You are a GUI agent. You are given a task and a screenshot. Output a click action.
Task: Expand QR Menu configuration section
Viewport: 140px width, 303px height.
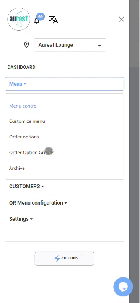click(38, 203)
